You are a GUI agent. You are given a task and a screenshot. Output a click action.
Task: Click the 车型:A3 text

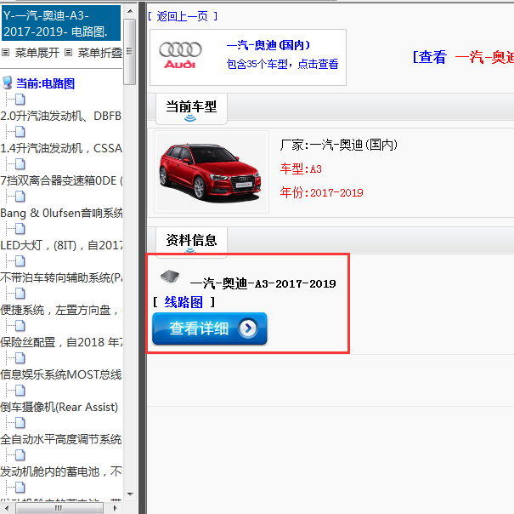pyautogui.click(x=301, y=168)
